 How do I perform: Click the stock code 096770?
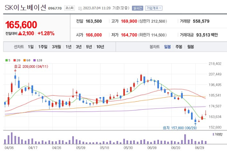(x=55, y=8)
